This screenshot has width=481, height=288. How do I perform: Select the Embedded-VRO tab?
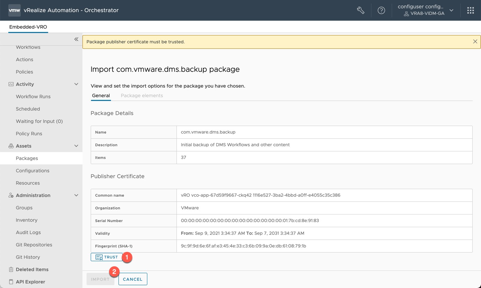coord(28,27)
